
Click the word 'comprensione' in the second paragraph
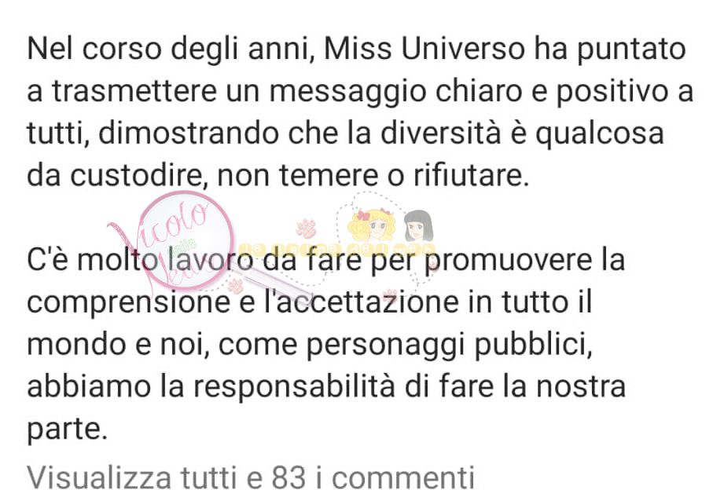pos(128,304)
